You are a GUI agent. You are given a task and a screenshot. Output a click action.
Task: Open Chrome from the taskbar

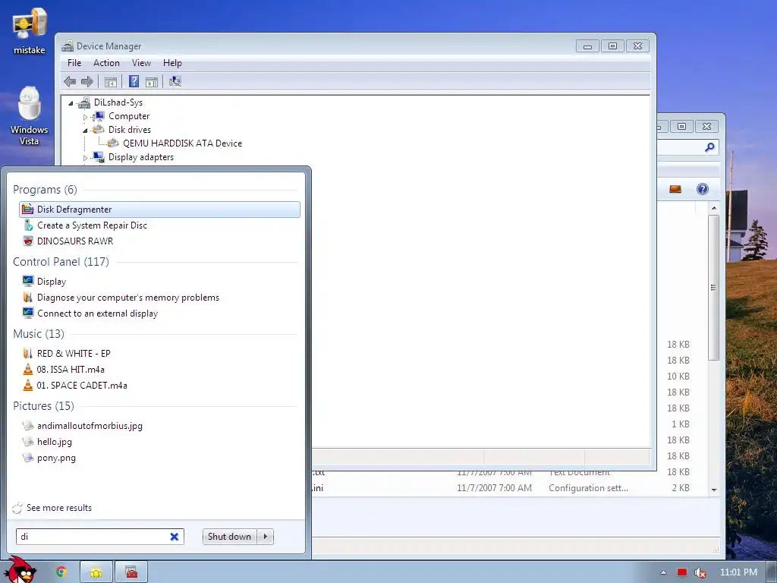(61, 572)
